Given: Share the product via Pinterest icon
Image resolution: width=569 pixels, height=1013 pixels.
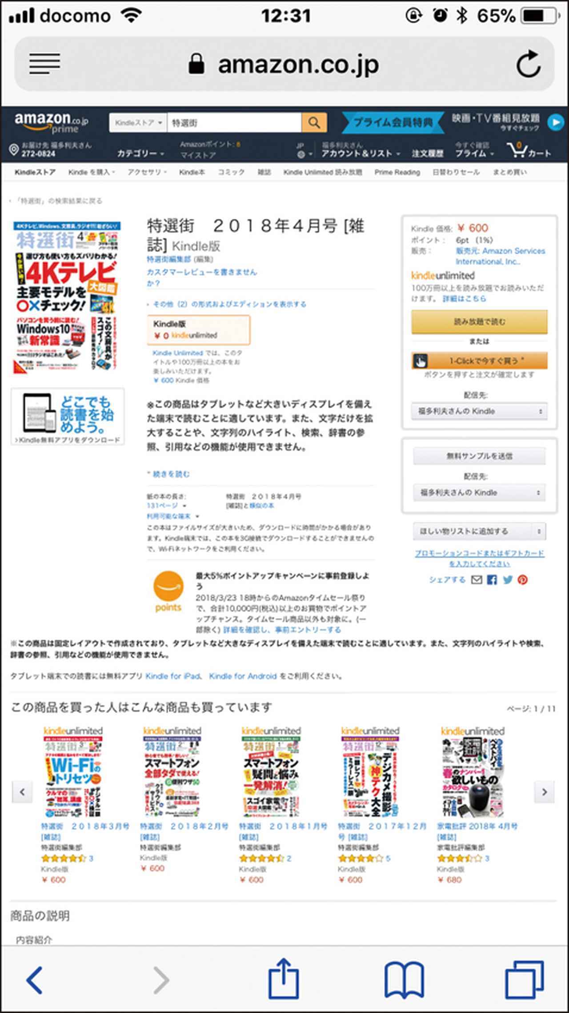Looking at the screenshot, I should (x=523, y=579).
